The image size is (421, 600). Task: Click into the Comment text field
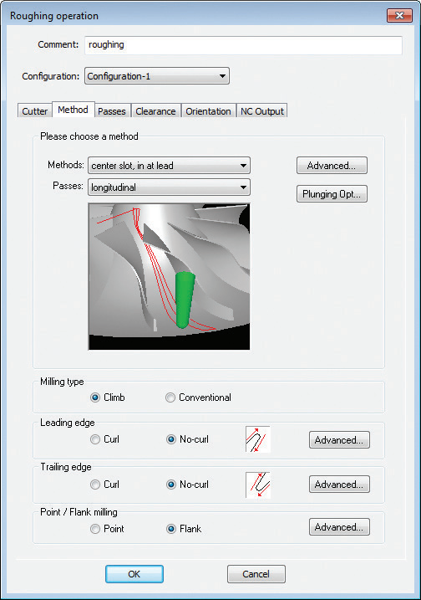tap(243, 45)
